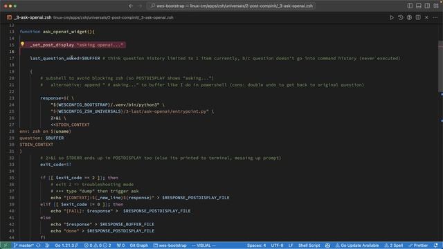
Task: Open the editor More Actions ellipsis
Action: click(x=435, y=17)
